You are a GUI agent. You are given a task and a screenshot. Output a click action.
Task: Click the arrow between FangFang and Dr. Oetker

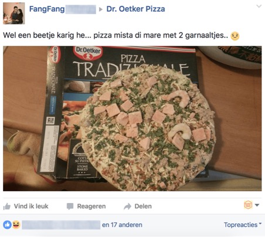[101, 9]
